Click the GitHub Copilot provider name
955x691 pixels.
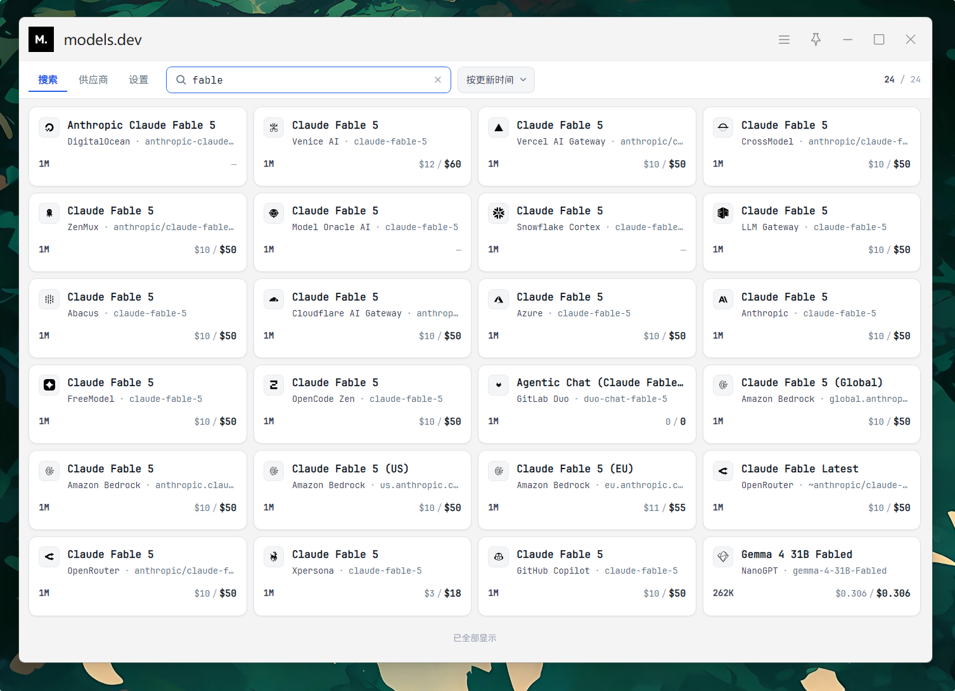pyautogui.click(x=553, y=571)
